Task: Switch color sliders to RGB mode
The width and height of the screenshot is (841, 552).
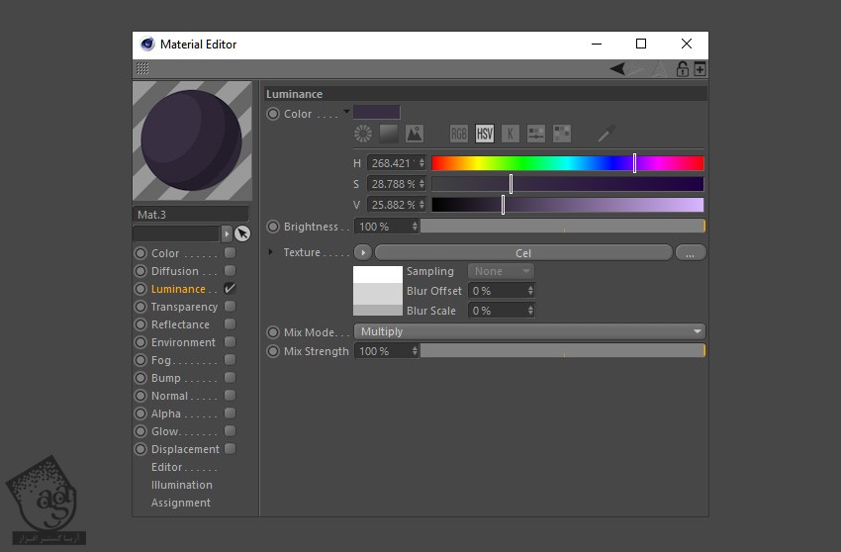Action: point(459,134)
